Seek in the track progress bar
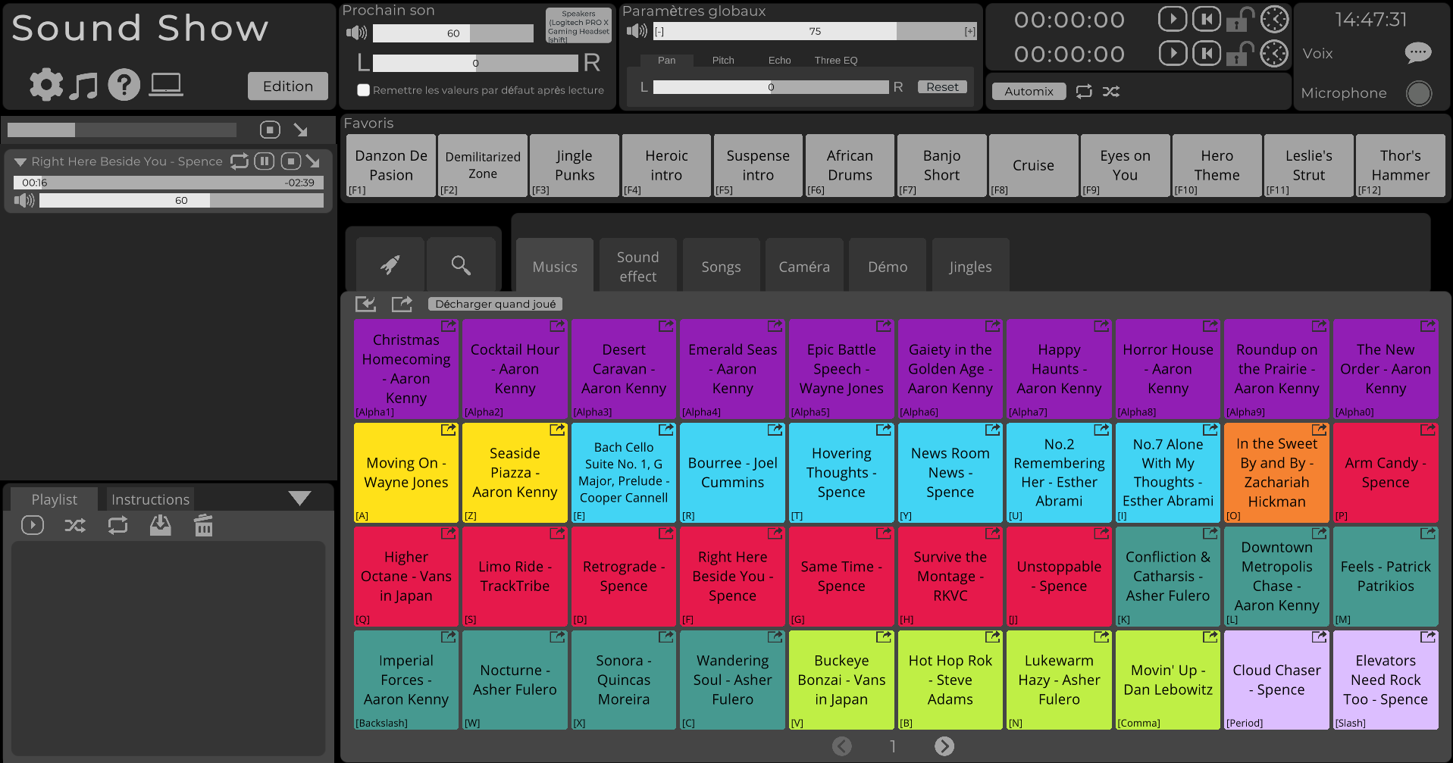The height and width of the screenshot is (763, 1453). click(x=168, y=183)
